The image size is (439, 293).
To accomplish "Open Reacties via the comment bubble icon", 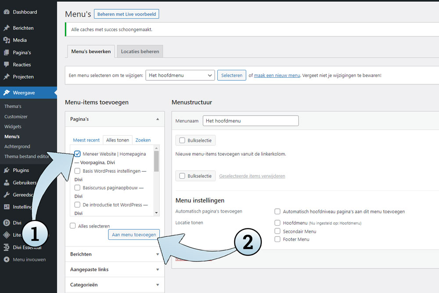I will [x=7, y=65].
